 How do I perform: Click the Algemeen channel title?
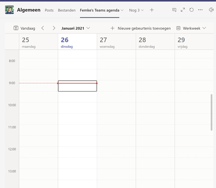tap(29, 10)
